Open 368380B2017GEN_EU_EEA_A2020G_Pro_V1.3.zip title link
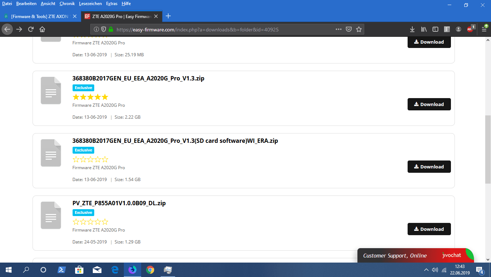The height and width of the screenshot is (277, 491). point(138,78)
